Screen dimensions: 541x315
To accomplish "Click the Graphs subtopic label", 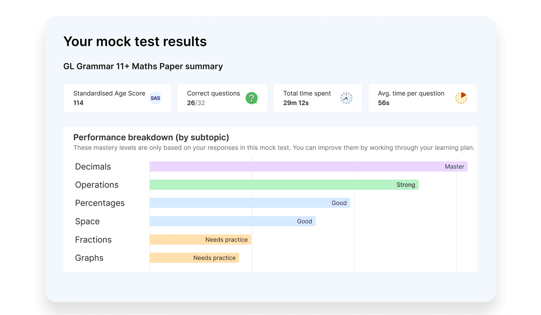I will tap(89, 258).
